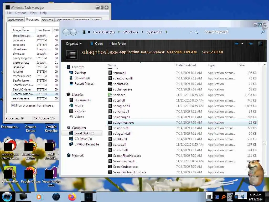
Task: Open the Organize dropdown menu
Action: pyautogui.click(x=74, y=44)
